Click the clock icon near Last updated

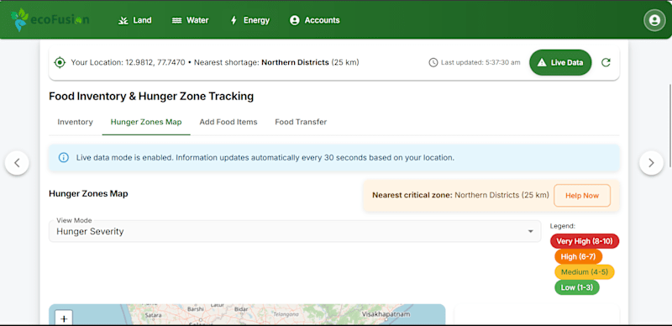tap(433, 63)
